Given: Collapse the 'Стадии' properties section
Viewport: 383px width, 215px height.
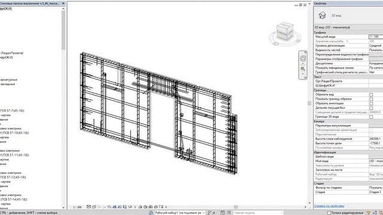Looking at the screenshot, I should pyautogui.click(x=348, y=183).
